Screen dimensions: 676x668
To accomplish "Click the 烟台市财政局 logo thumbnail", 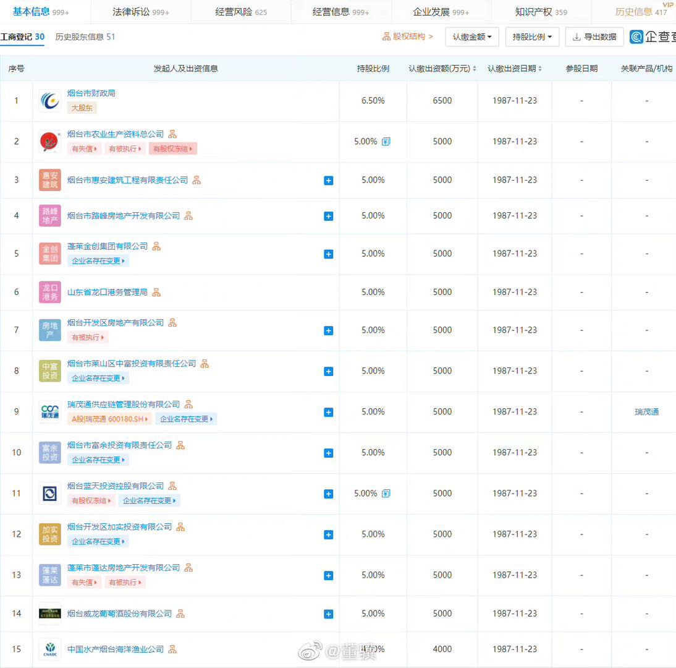I will (50, 101).
